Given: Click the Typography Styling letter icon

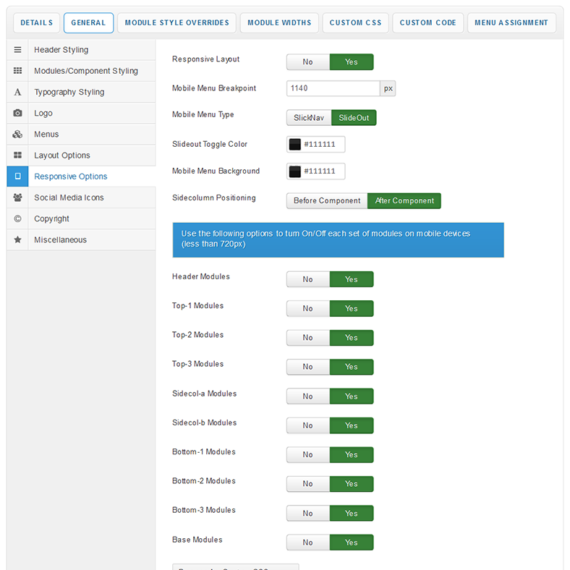Looking at the screenshot, I should tap(17, 92).
